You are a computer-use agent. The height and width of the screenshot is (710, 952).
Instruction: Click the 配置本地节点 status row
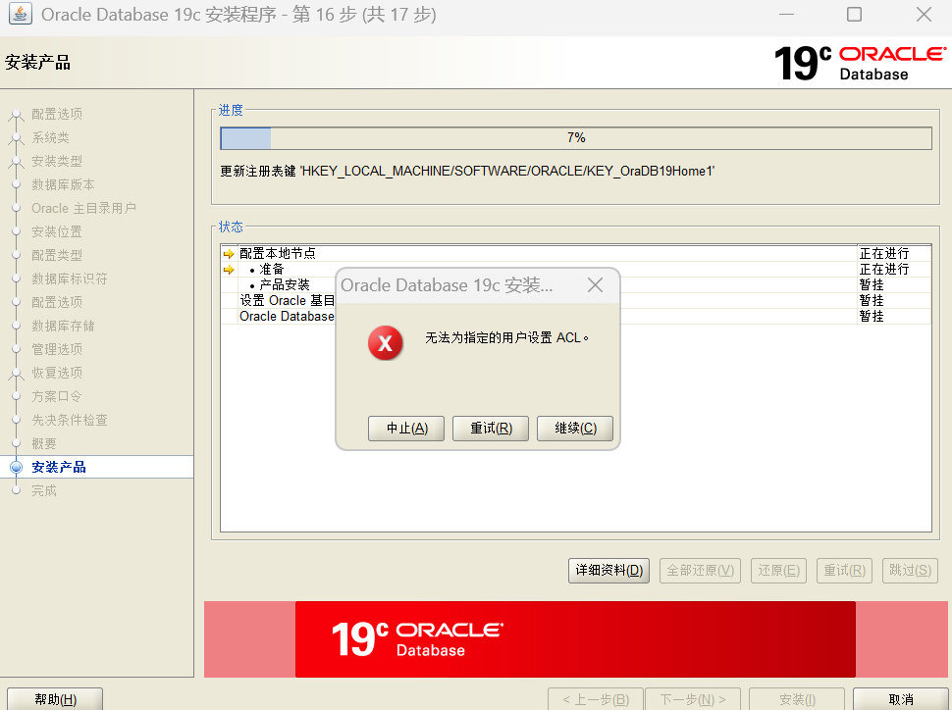point(575,253)
